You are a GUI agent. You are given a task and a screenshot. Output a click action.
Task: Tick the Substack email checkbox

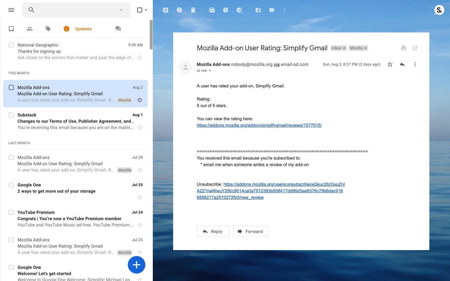(11, 115)
